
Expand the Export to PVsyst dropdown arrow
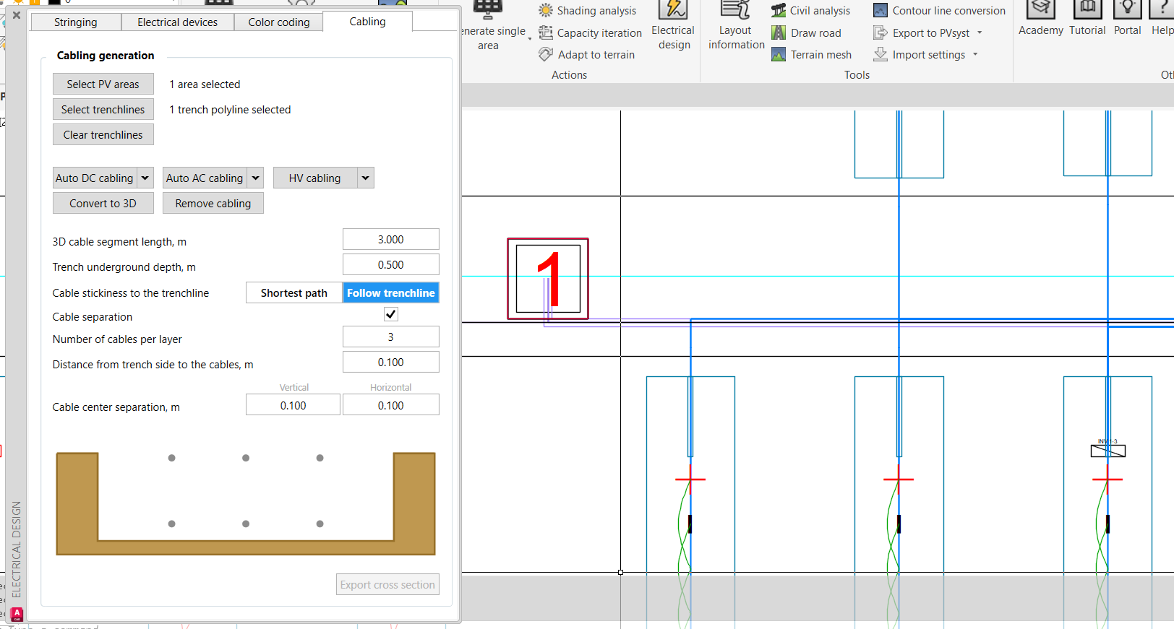[x=980, y=32]
